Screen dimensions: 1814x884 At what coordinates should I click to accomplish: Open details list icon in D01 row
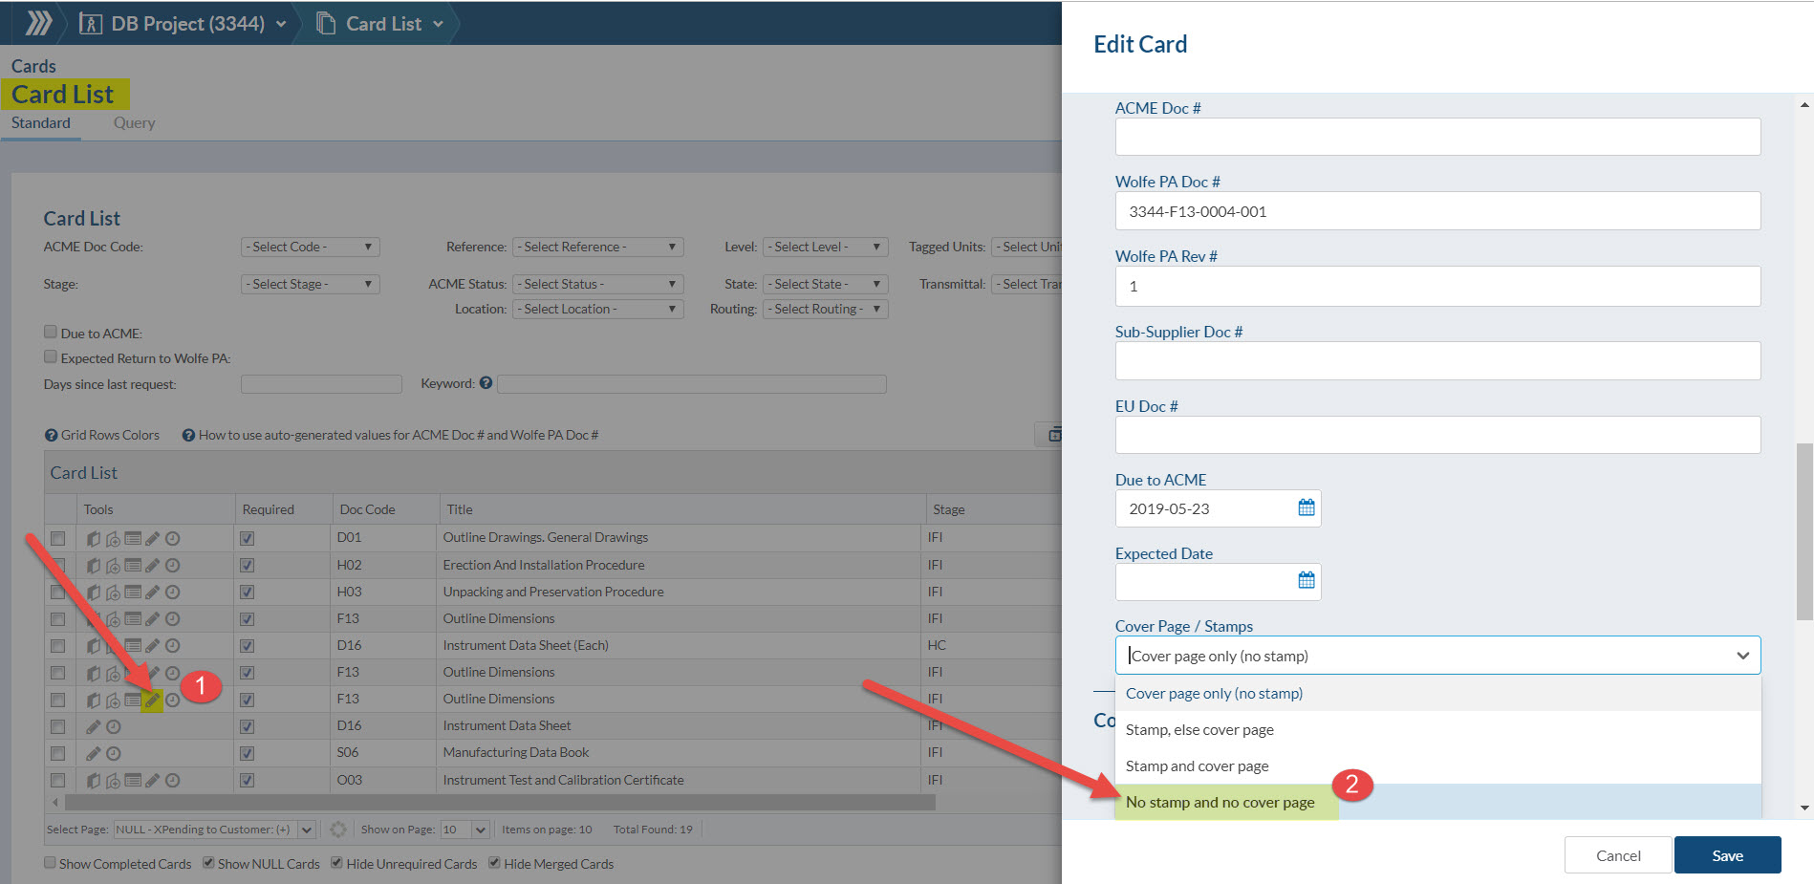(x=133, y=538)
